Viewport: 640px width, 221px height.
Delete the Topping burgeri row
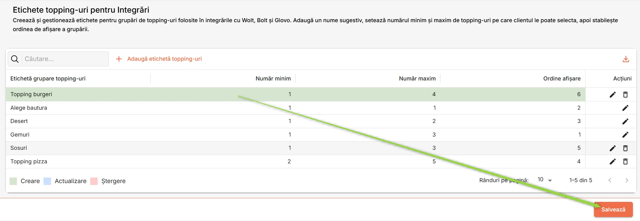[625, 95]
